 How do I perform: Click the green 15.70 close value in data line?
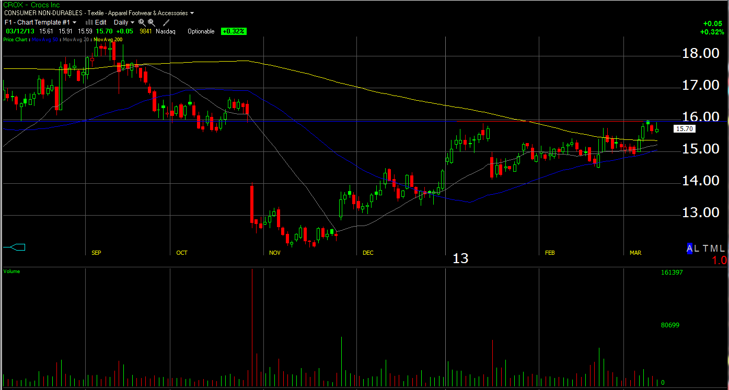(x=104, y=31)
